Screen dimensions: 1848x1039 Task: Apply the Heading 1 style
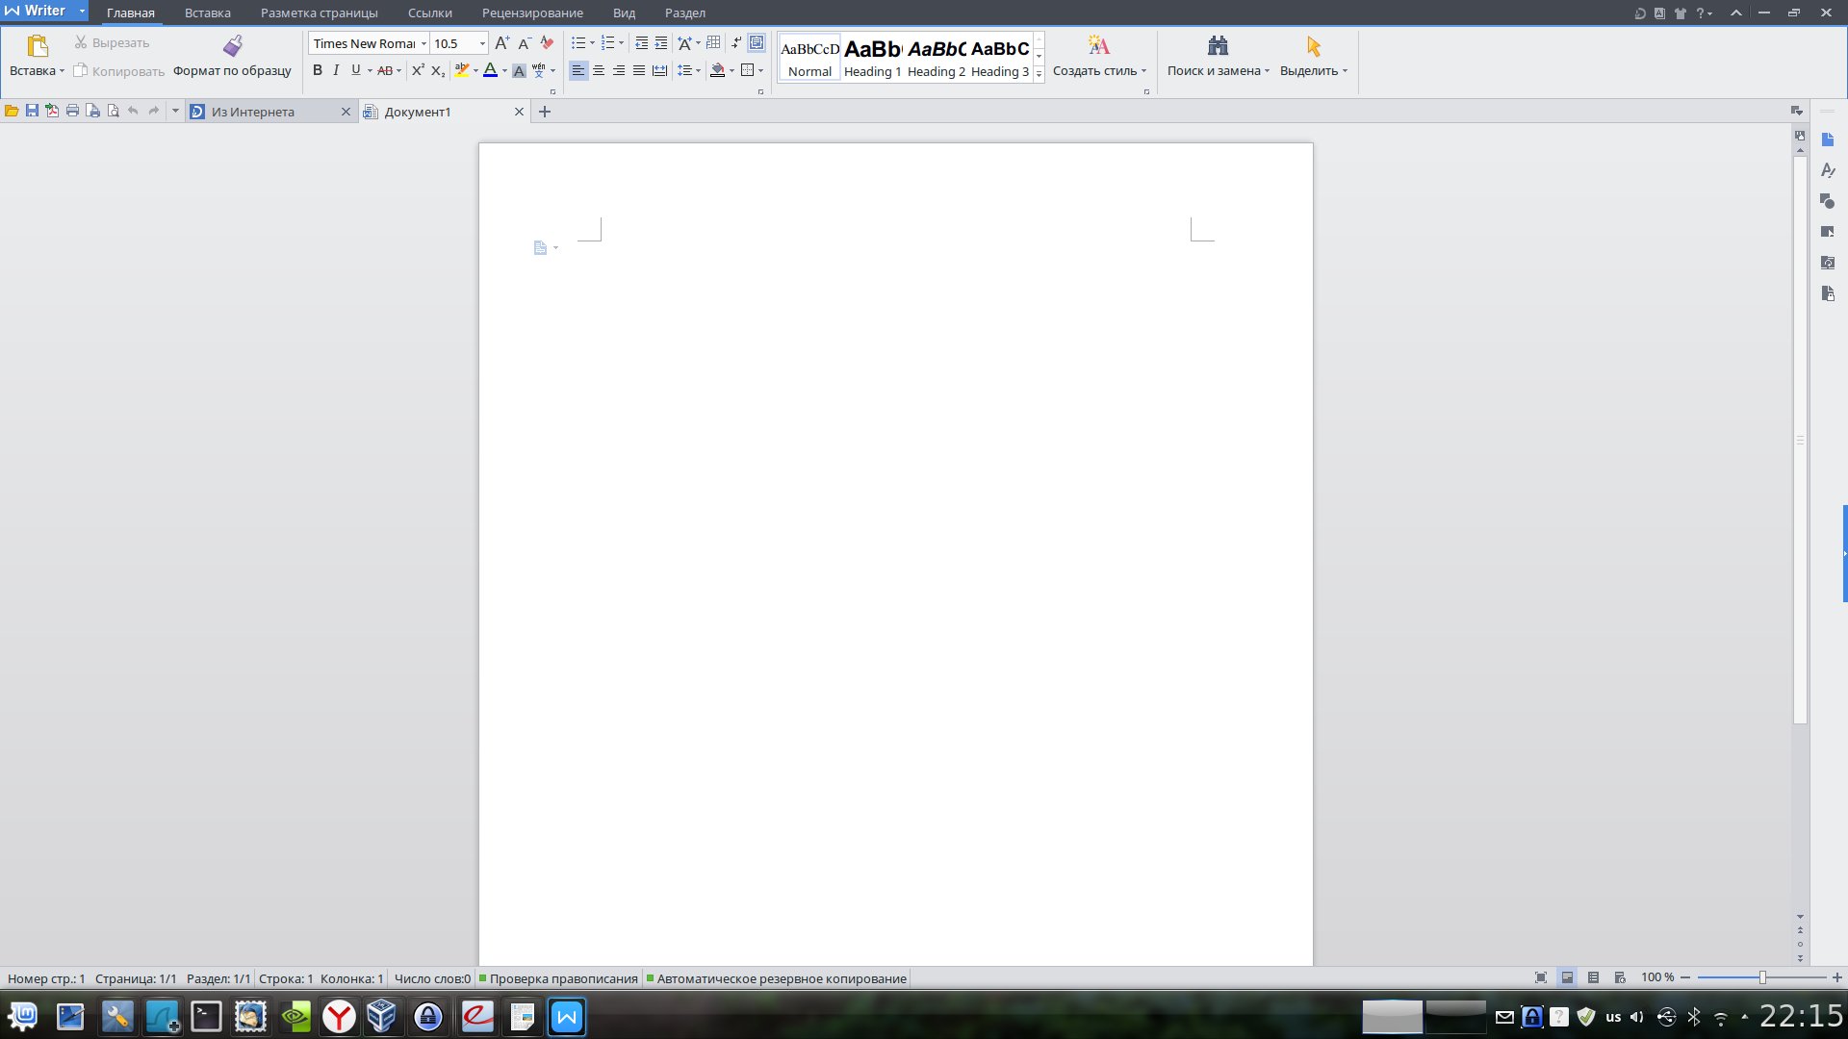(872, 58)
